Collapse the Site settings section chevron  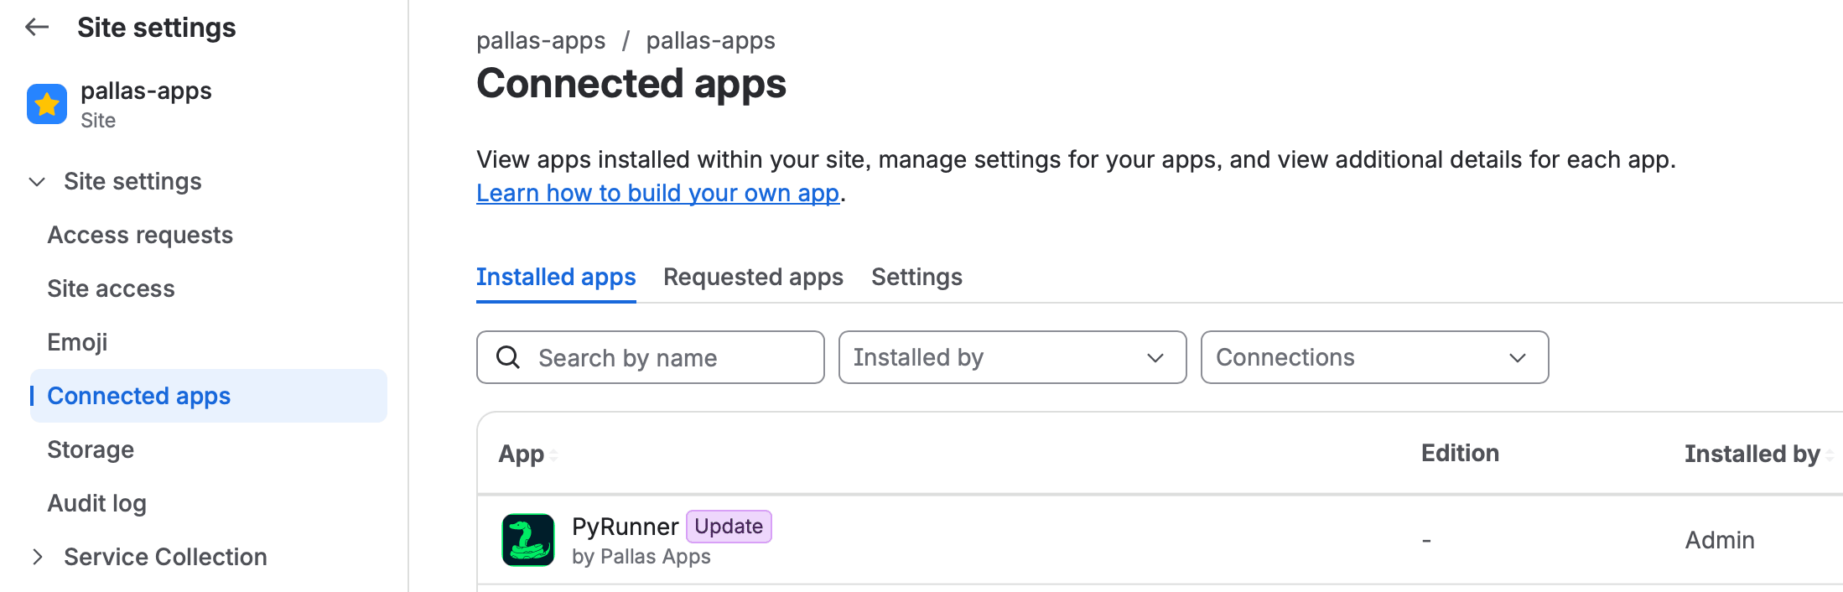point(37,181)
